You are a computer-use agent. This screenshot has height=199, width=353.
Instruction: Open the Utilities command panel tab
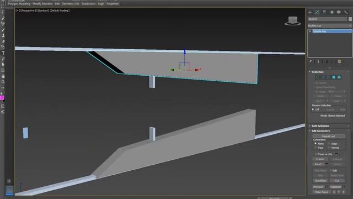[346, 12]
